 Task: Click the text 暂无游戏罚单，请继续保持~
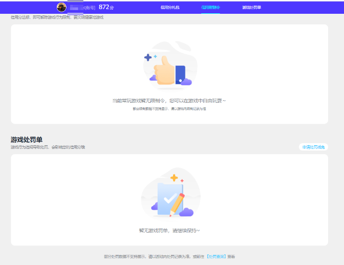click(x=169, y=231)
